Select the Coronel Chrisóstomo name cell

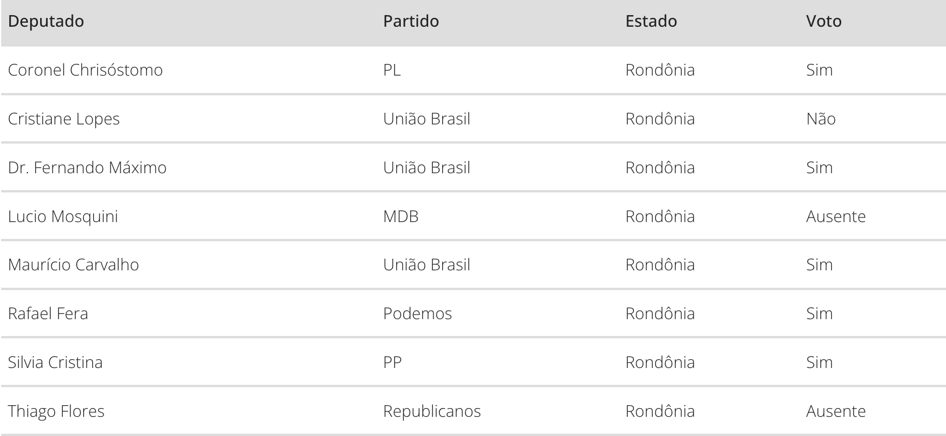point(86,70)
